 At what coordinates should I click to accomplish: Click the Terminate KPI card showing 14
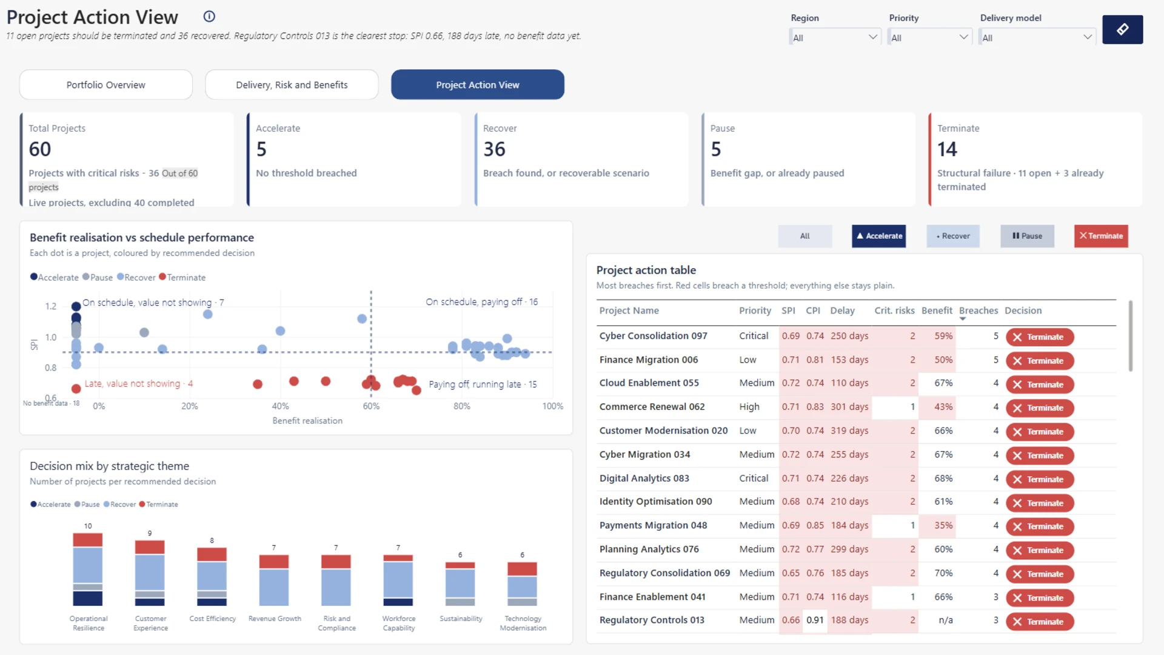[1035, 159]
